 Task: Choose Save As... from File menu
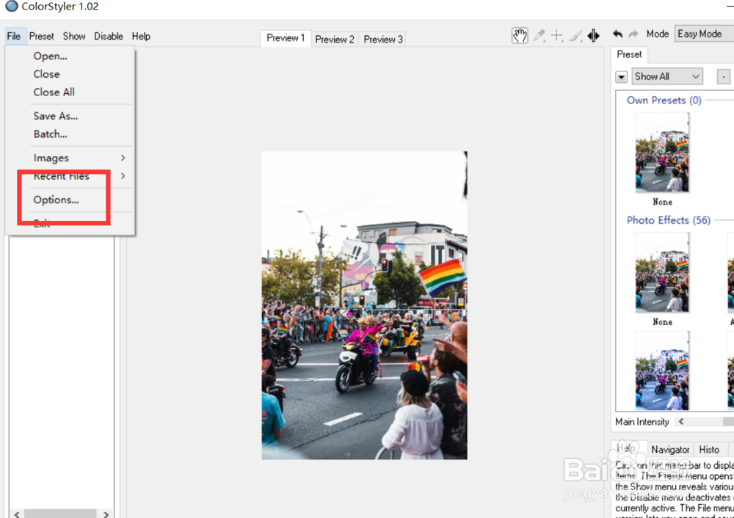[x=56, y=116]
